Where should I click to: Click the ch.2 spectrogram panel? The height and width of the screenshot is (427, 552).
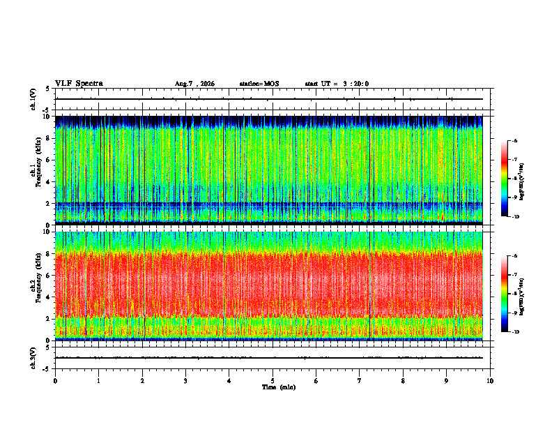[x=268, y=286]
